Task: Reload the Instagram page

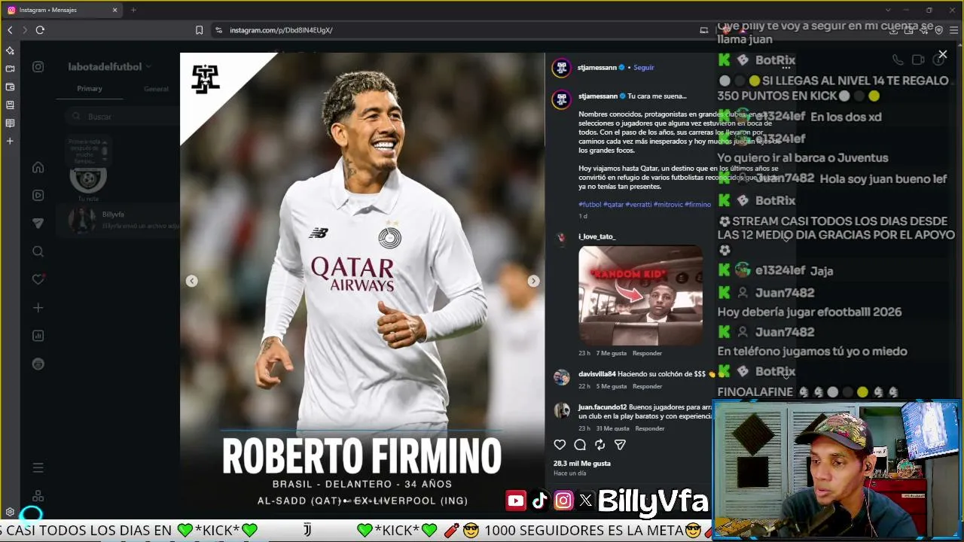Action: (40, 30)
